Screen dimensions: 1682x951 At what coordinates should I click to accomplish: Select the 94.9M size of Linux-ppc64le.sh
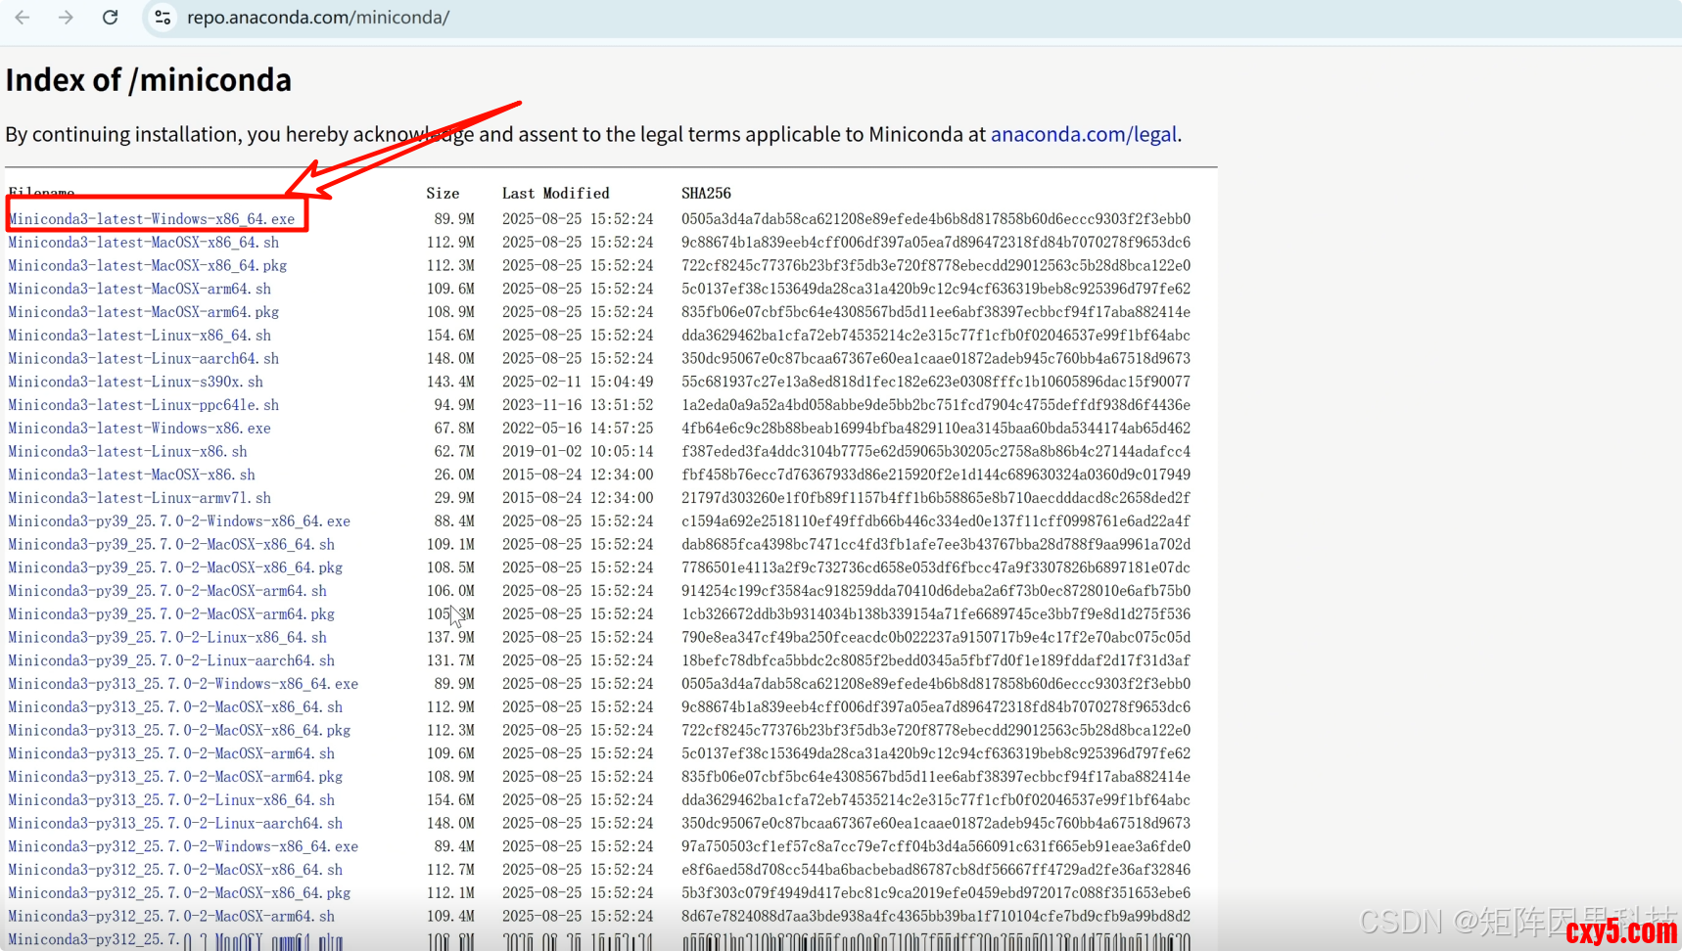pos(454,405)
